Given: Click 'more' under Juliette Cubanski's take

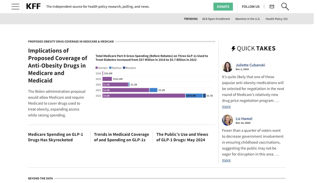Looking at the screenshot, I should [226, 107].
